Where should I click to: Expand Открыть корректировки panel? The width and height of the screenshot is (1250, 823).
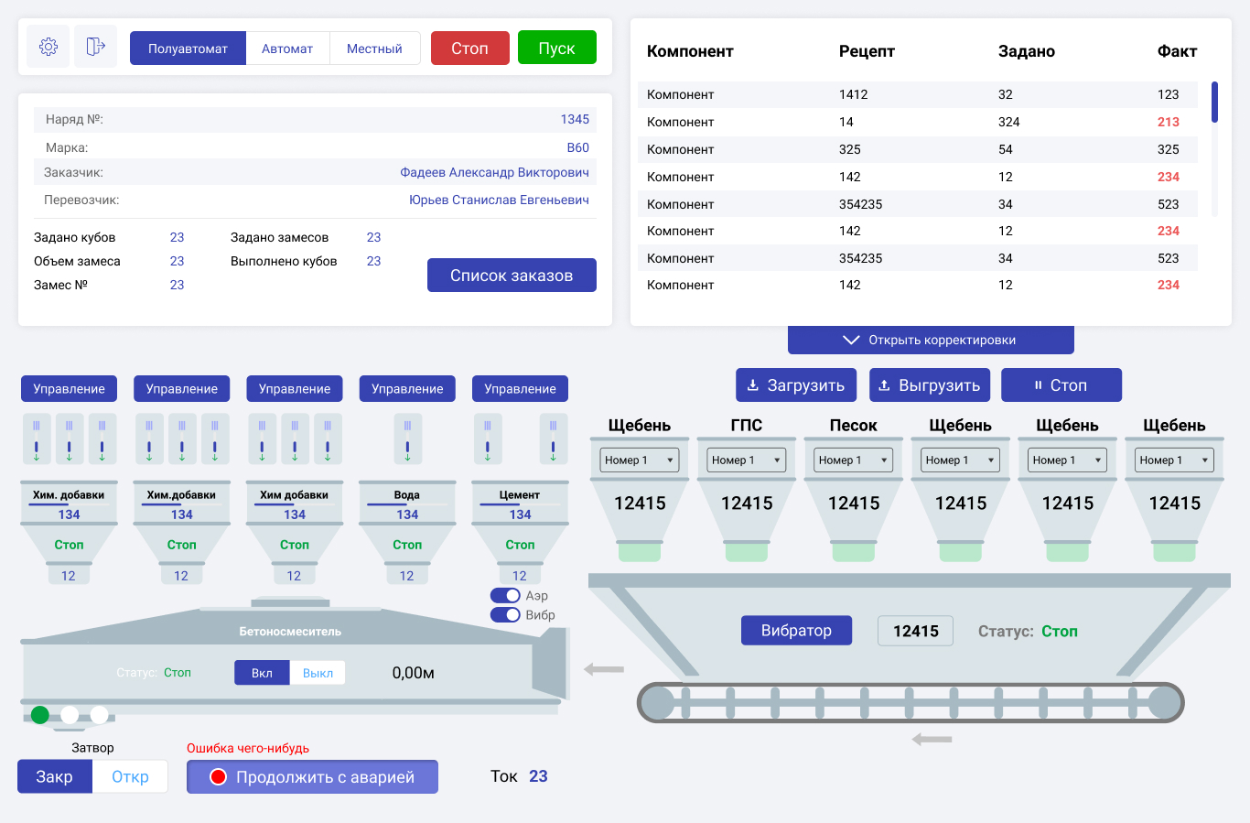(931, 340)
